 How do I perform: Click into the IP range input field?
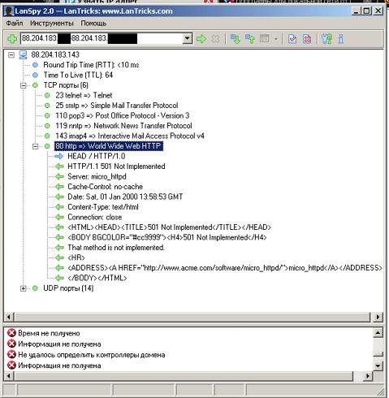(102, 38)
